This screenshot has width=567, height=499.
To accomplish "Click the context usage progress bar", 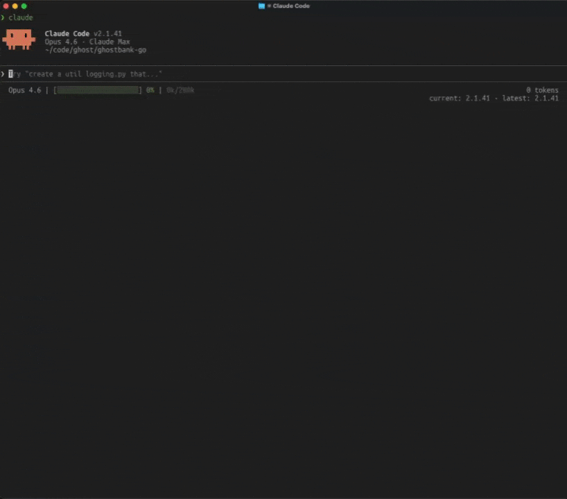I will (98, 90).
